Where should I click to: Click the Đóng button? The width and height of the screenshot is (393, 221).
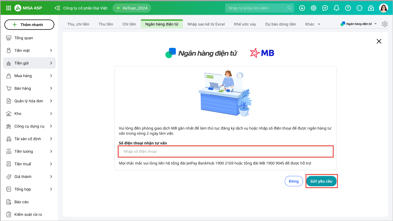tap(294, 181)
